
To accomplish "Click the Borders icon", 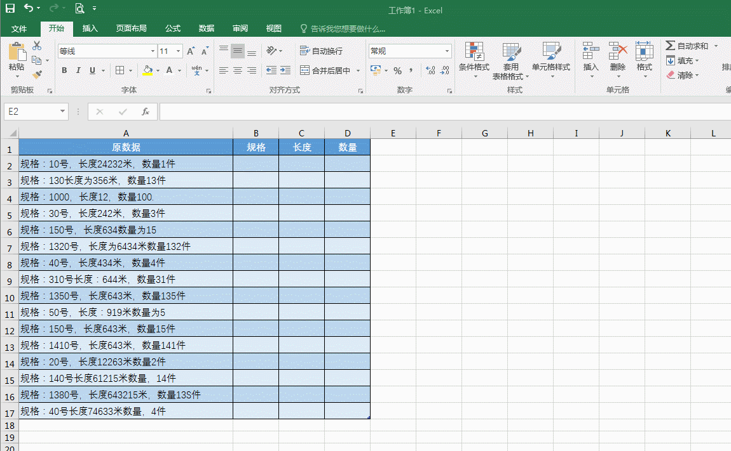I will tap(120, 70).
